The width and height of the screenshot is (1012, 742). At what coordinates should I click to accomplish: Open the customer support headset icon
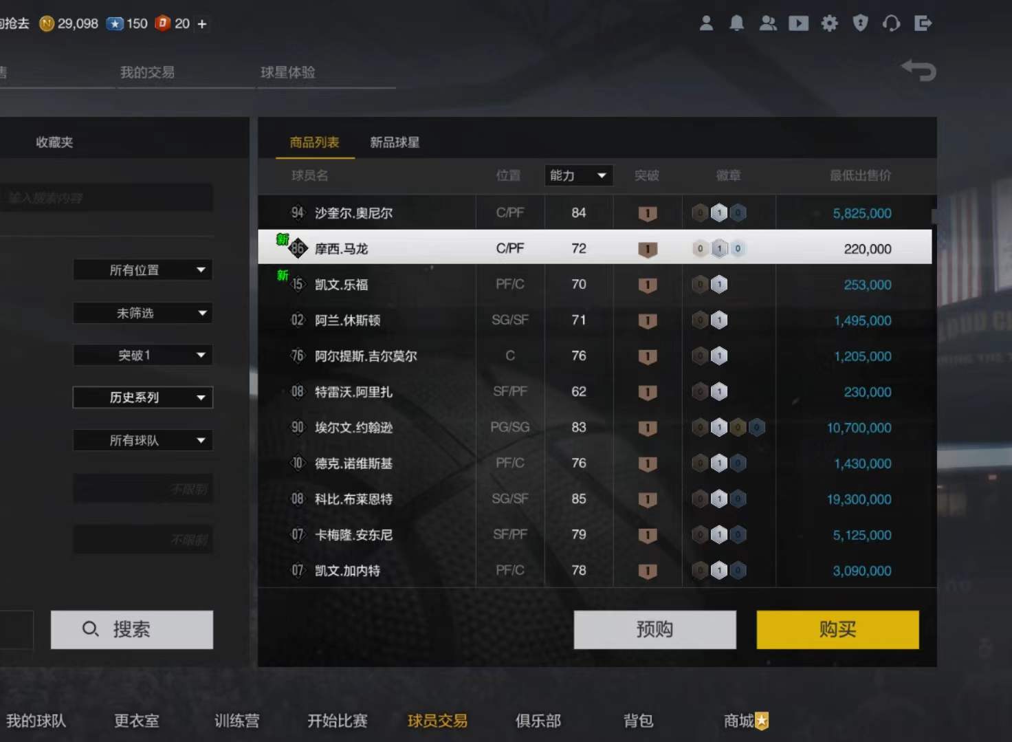click(x=892, y=23)
